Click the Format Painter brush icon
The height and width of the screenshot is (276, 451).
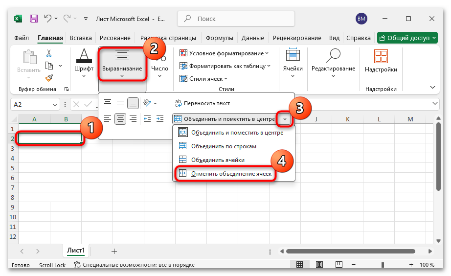pos(49,78)
